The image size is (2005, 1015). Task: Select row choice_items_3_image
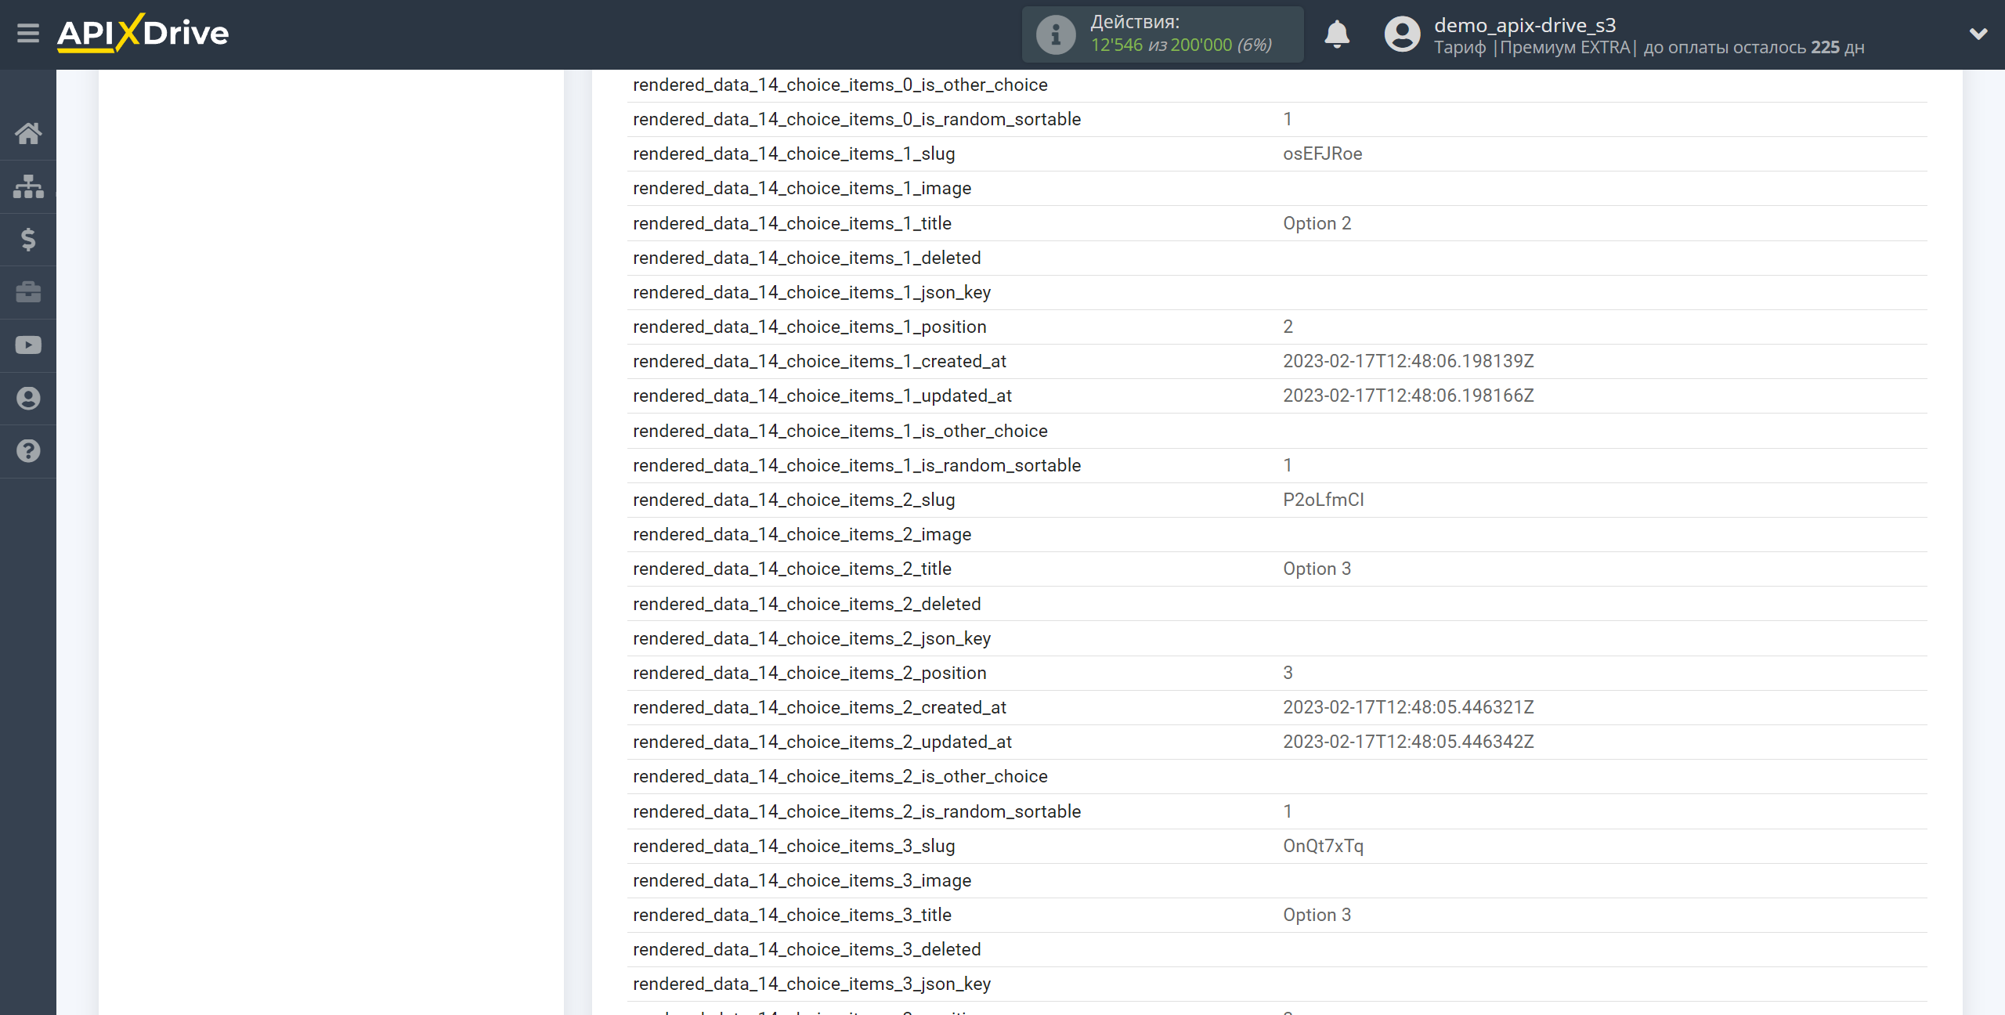[1277, 880]
